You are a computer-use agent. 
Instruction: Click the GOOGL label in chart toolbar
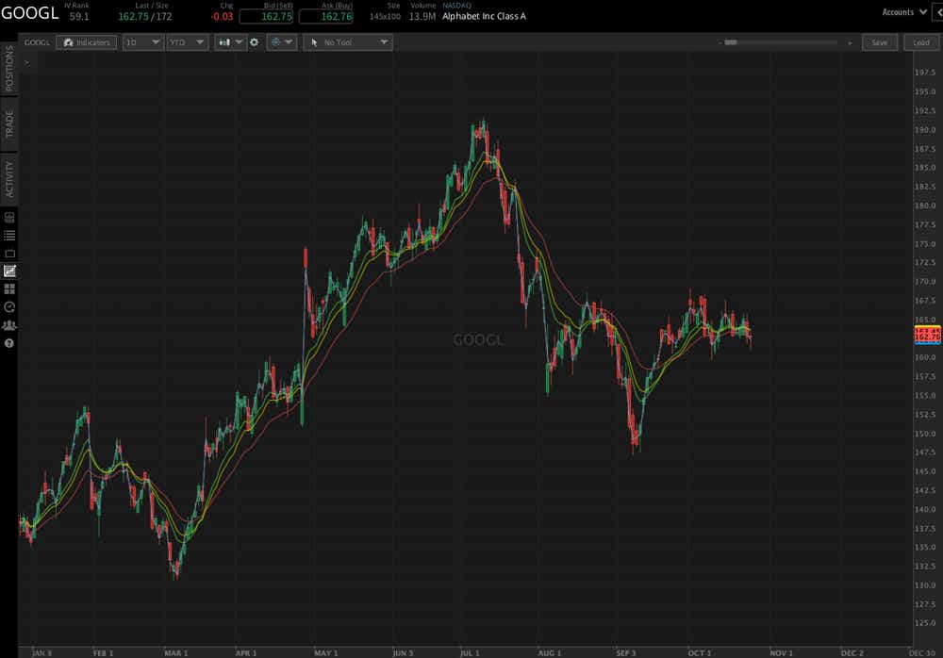(x=37, y=42)
